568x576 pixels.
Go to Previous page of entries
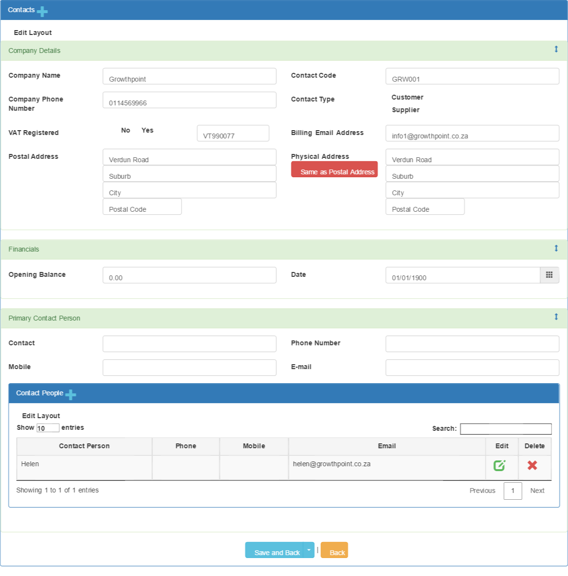(x=482, y=491)
